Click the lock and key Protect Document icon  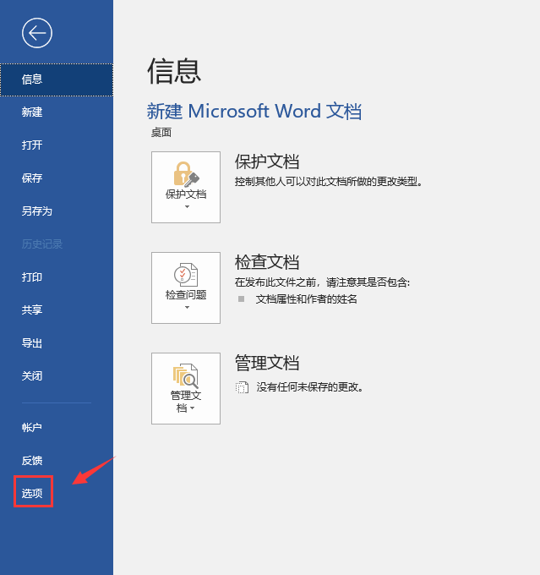coord(186,174)
